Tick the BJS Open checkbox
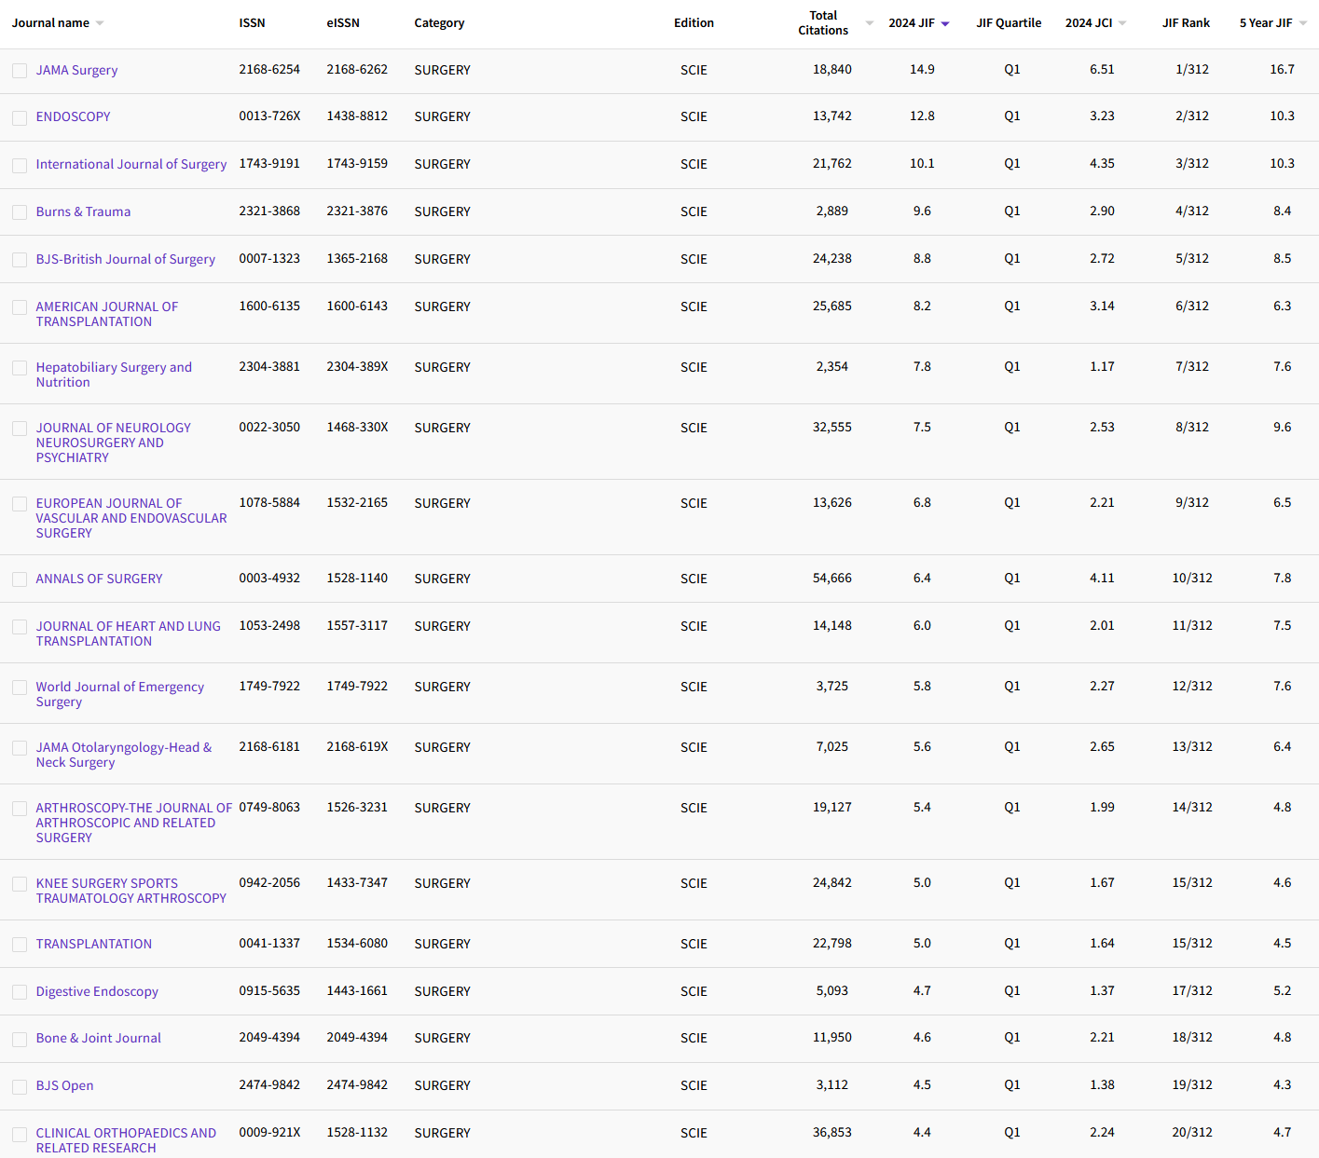The height and width of the screenshot is (1158, 1319). coord(20,1086)
